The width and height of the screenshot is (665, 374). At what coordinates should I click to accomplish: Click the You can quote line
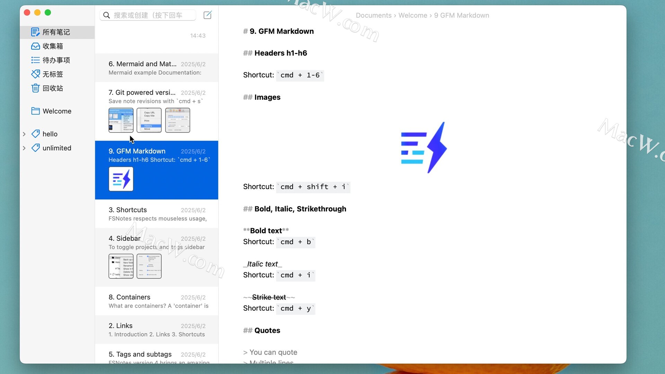pyautogui.click(x=270, y=352)
